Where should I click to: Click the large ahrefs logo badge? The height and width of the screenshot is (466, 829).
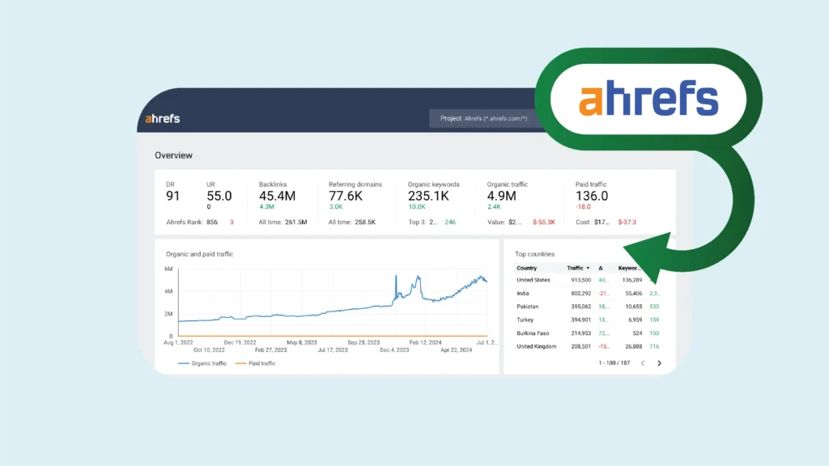pyautogui.click(x=648, y=100)
